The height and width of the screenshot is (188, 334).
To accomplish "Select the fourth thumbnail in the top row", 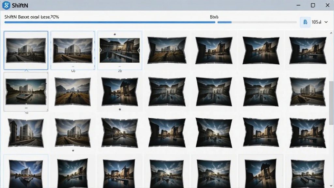I will 167,50.
